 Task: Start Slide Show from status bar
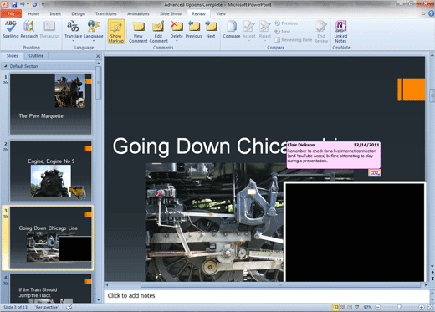coord(356,307)
